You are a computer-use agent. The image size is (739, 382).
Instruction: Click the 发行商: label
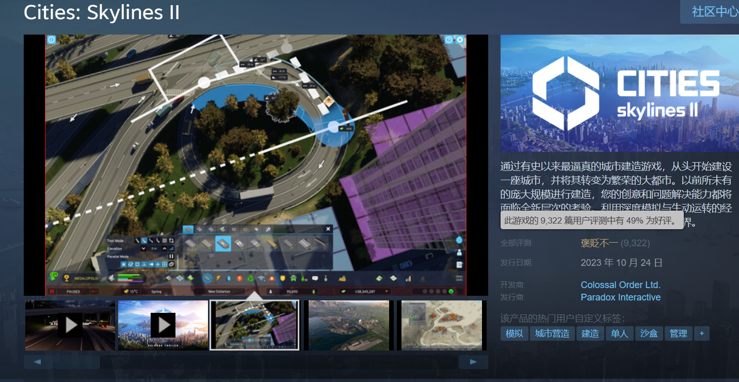513,297
